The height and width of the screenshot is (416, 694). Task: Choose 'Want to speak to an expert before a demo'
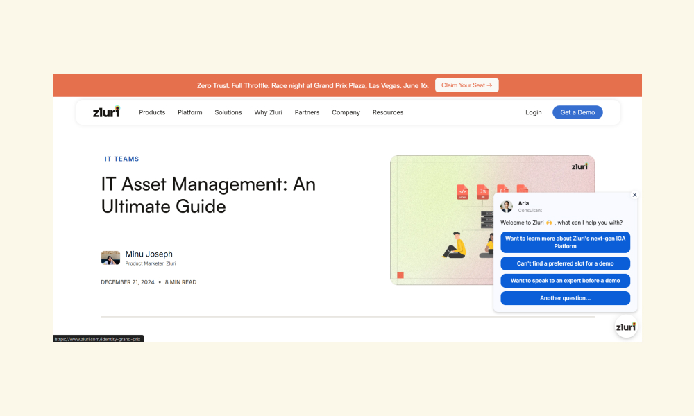coord(565,281)
